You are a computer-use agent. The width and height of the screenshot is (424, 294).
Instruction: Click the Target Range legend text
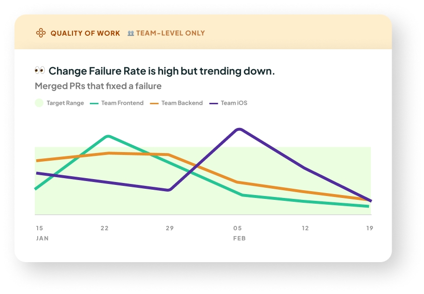pyautogui.click(x=65, y=103)
